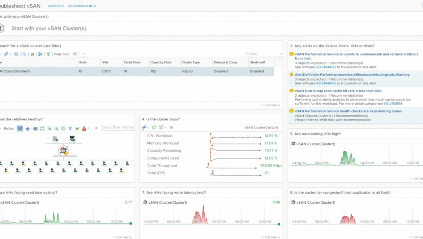Toggle the Risk badge (pentagon)
The image size is (423, 239).
point(27,128)
